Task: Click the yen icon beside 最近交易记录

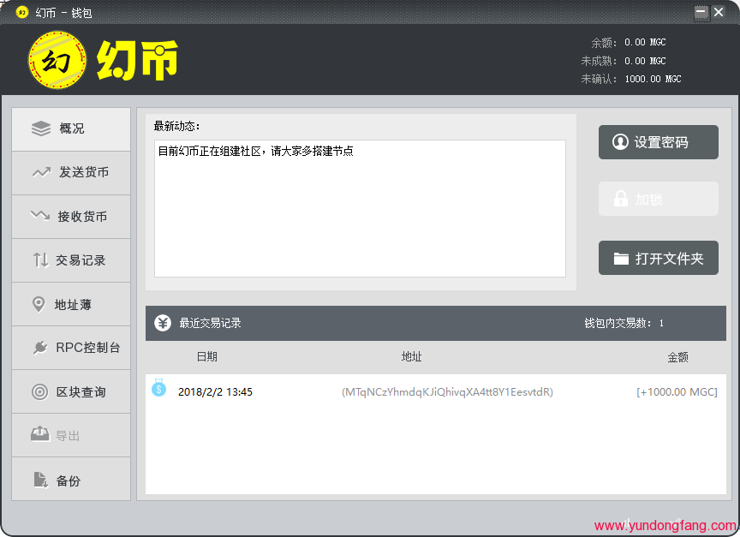Action: coord(163,323)
